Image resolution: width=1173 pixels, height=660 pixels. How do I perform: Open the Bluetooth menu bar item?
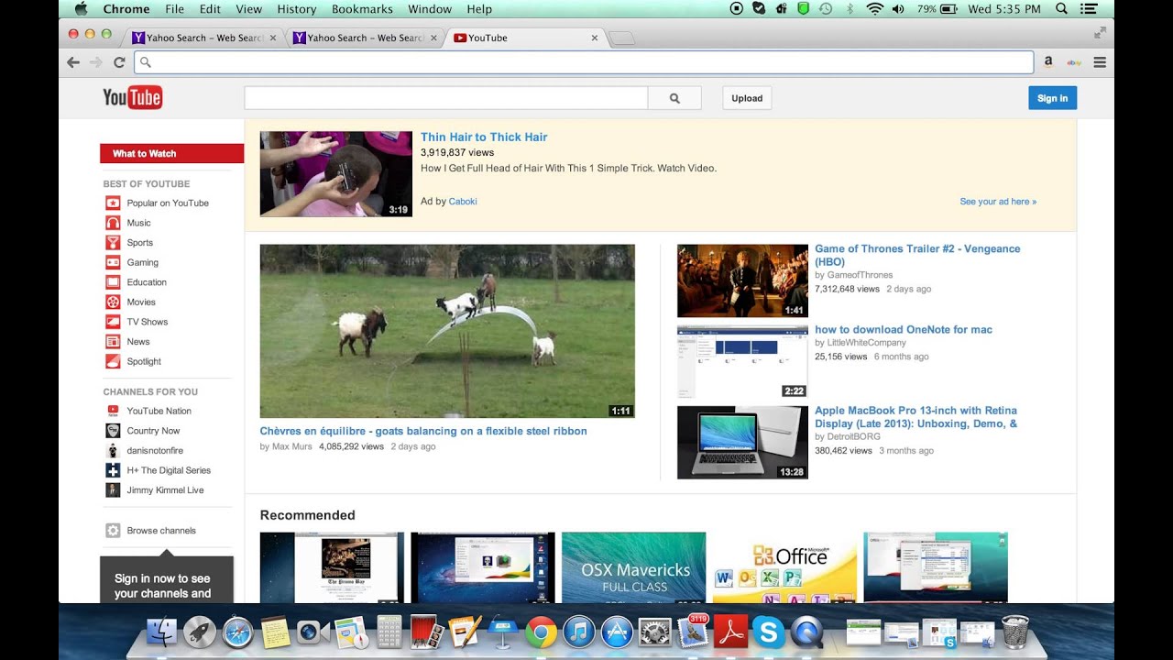tap(850, 9)
